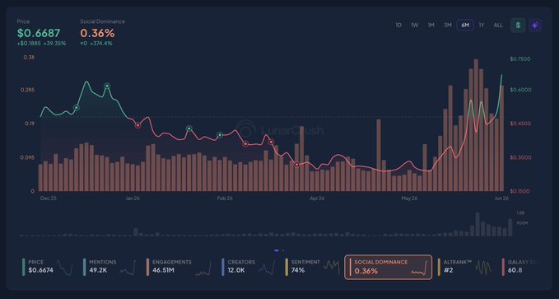
Task: Click the Apr 26 axis label
Action: point(317,199)
